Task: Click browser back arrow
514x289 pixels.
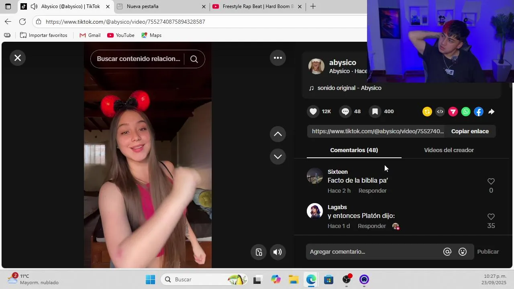Action: click(x=8, y=22)
